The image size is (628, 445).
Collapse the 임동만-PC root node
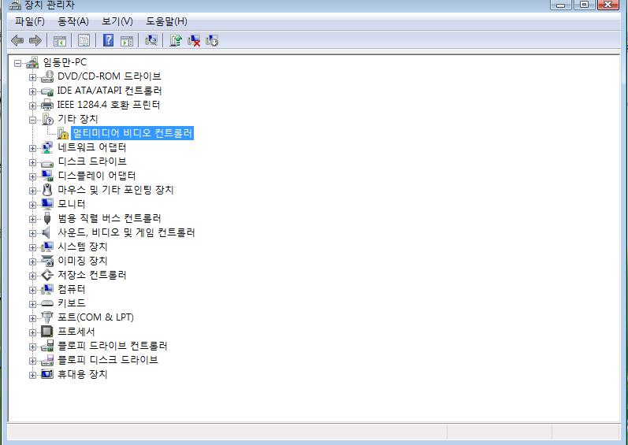pos(17,63)
